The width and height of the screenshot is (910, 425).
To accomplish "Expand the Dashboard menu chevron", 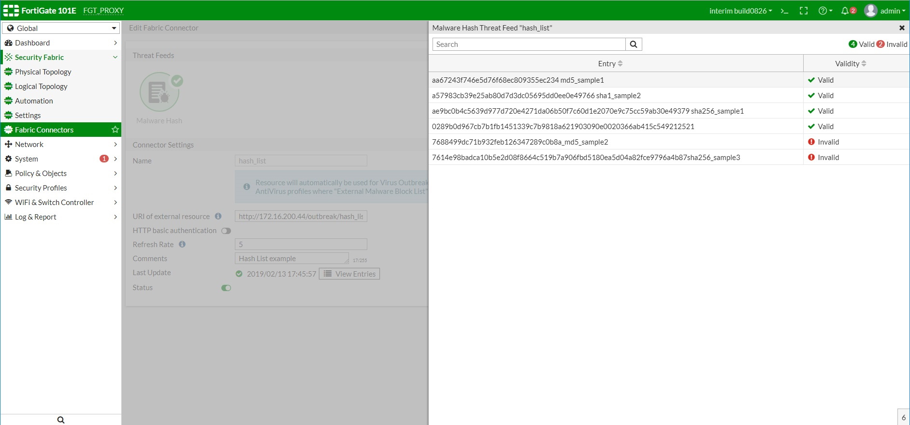I will tap(116, 43).
